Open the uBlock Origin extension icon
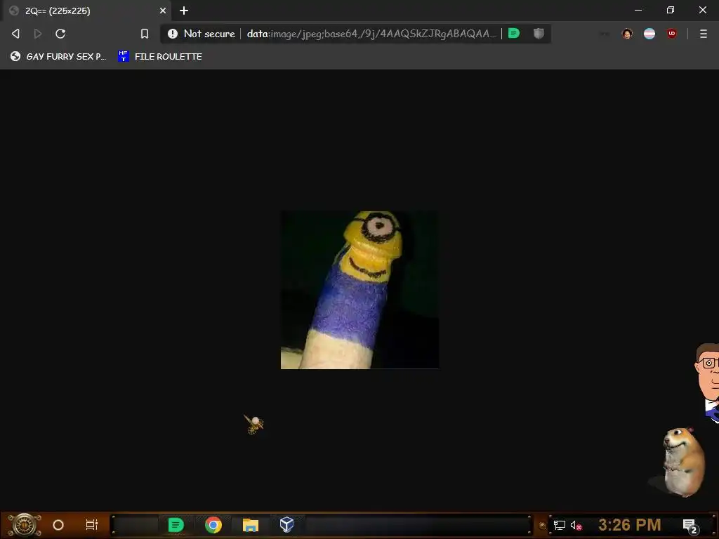Image resolution: width=719 pixels, height=539 pixels. [x=672, y=34]
